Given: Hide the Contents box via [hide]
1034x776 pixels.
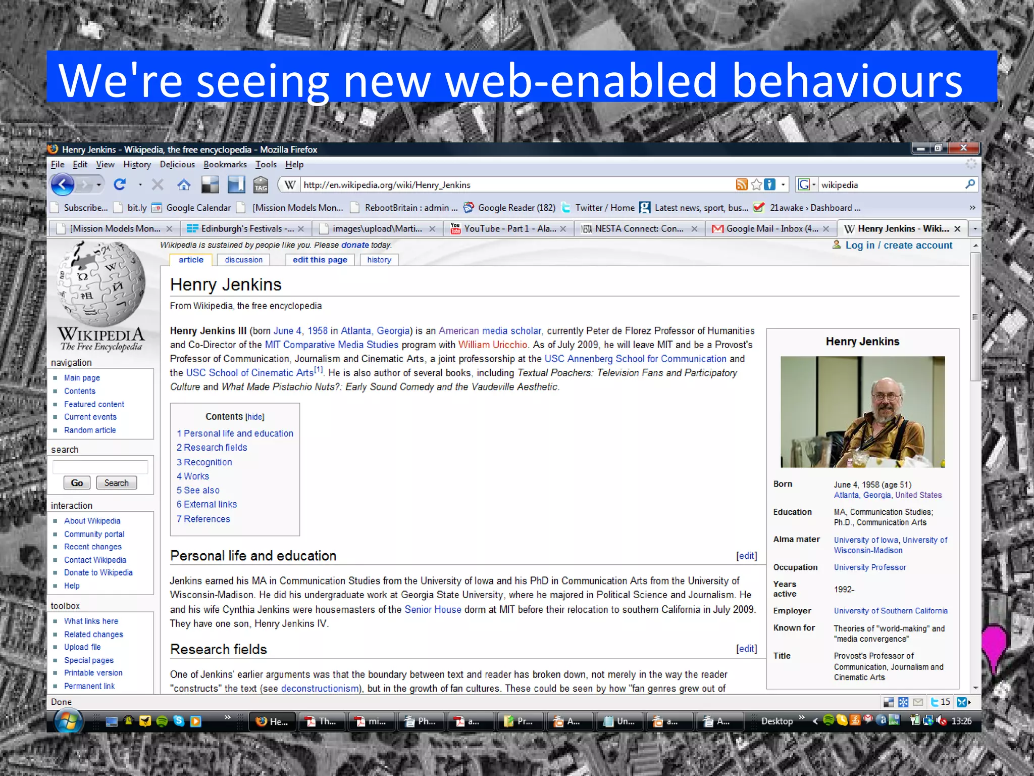Looking at the screenshot, I should pos(254,417).
